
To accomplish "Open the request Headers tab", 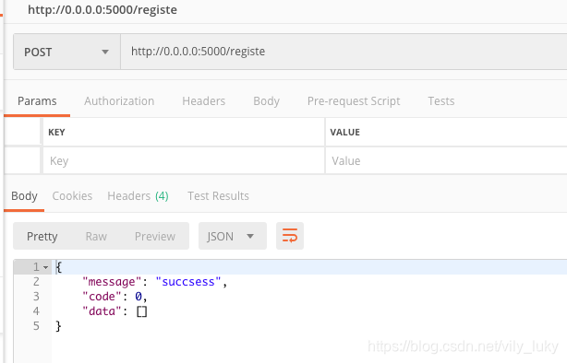I will 203,101.
